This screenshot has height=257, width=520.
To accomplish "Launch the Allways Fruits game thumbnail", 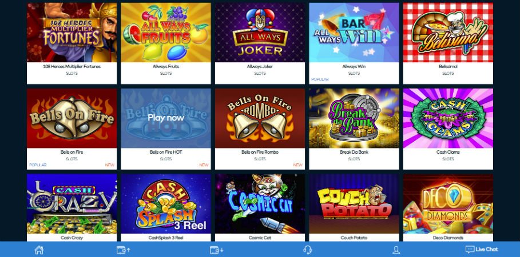I will (x=166, y=33).
